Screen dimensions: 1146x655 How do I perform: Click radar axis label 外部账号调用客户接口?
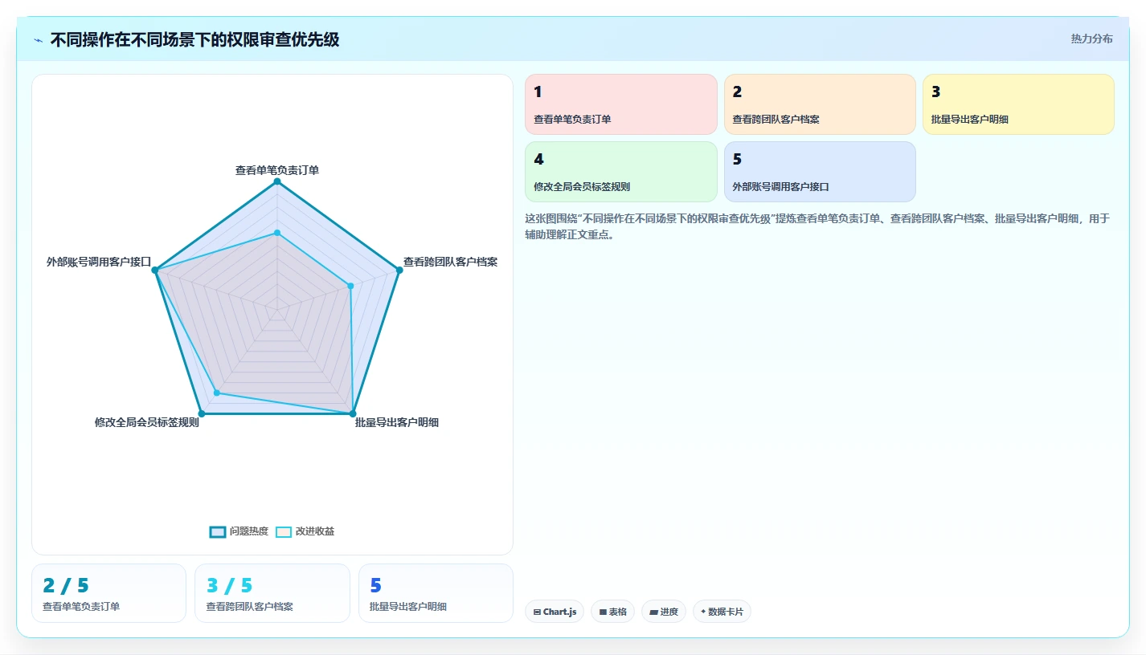pyautogui.click(x=99, y=262)
